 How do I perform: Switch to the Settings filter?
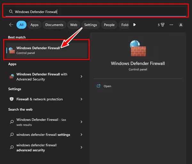[x=91, y=25]
